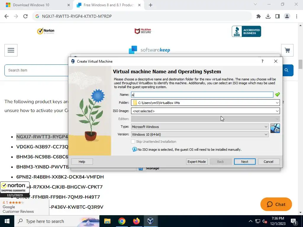Open VirtualBox from taskbar
Screen dimensions: 303x227
[x=151, y=221]
